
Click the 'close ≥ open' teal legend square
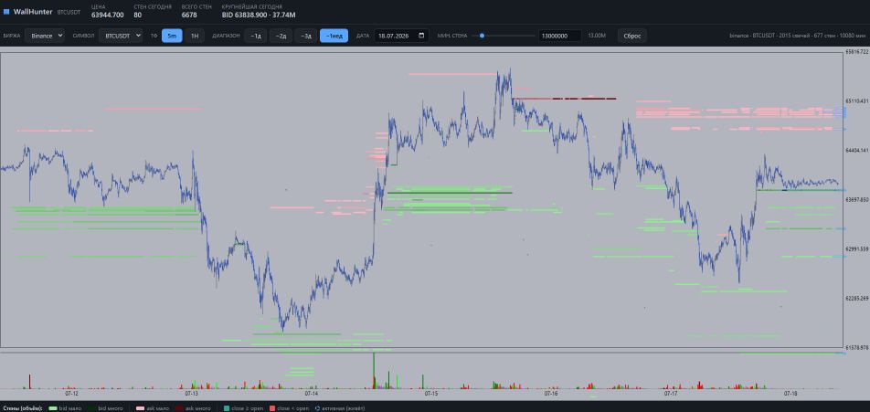pyautogui.click(x=226, y=408)
